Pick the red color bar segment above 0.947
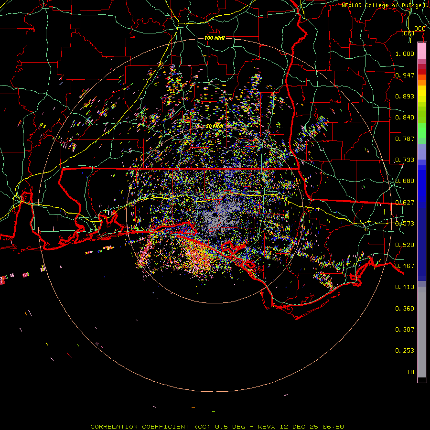430x430 pixels. coord(422,72)
